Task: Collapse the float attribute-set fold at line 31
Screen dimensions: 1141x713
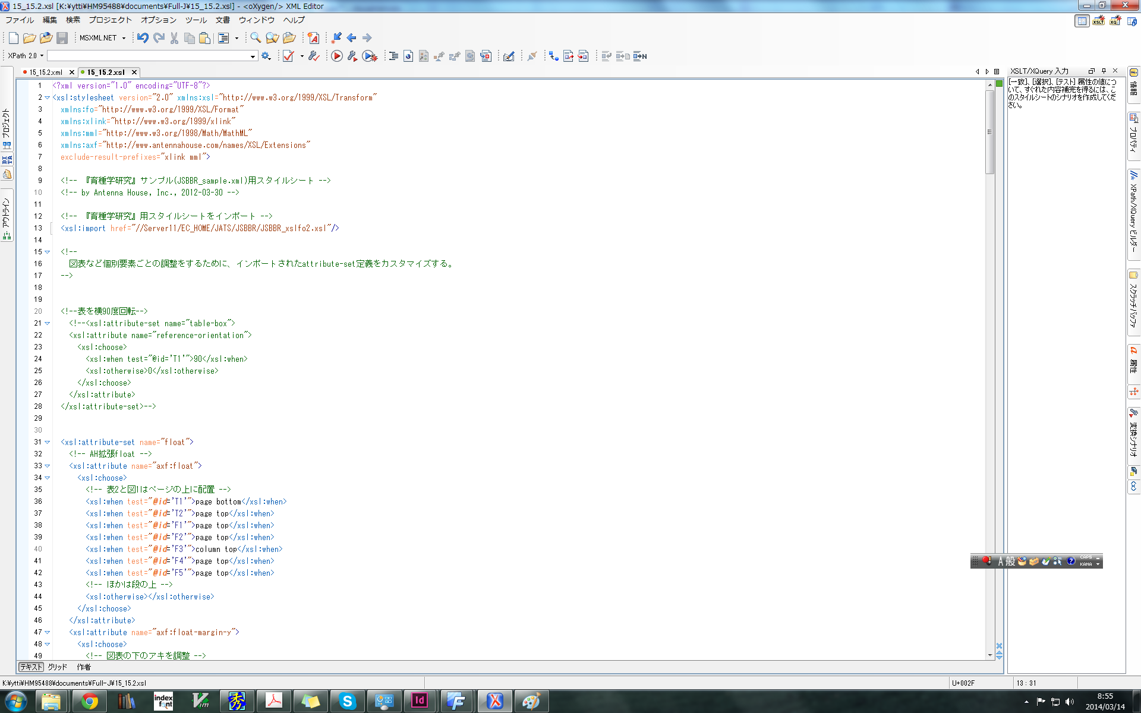Action: (48, 442)
